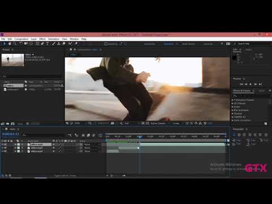Select the Brush tool

point(54,44)
